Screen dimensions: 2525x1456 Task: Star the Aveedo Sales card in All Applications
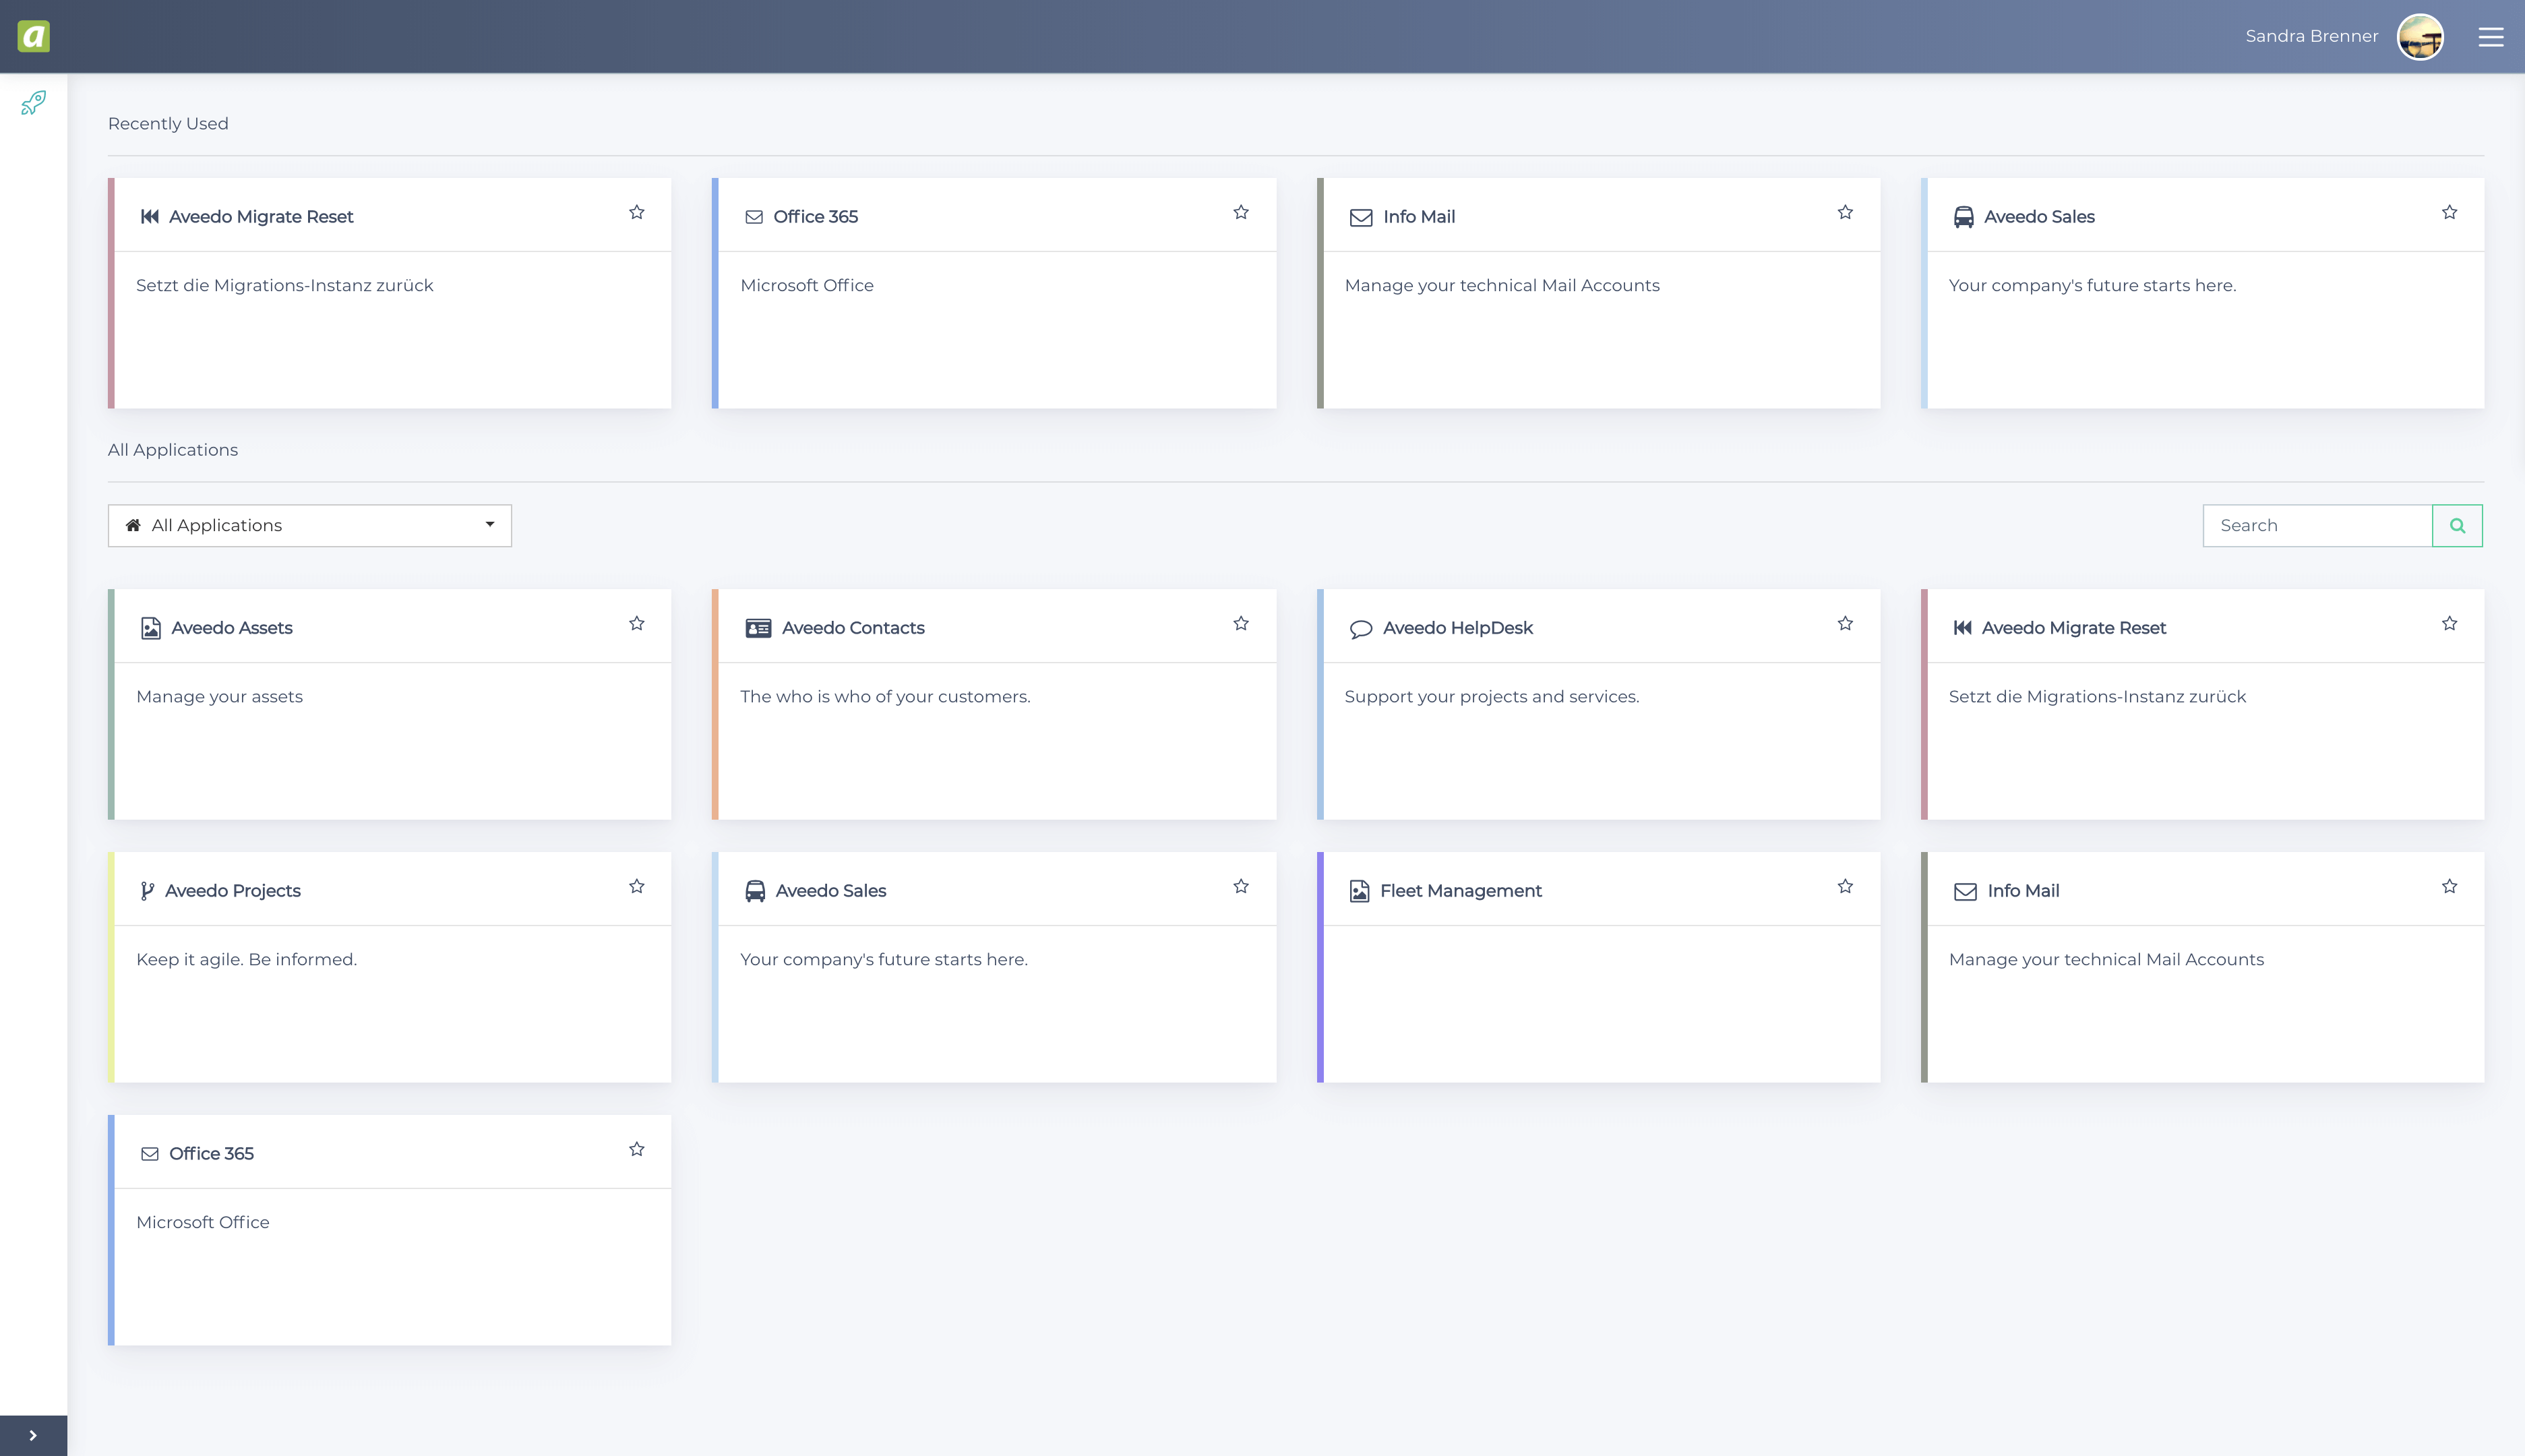1241,886
